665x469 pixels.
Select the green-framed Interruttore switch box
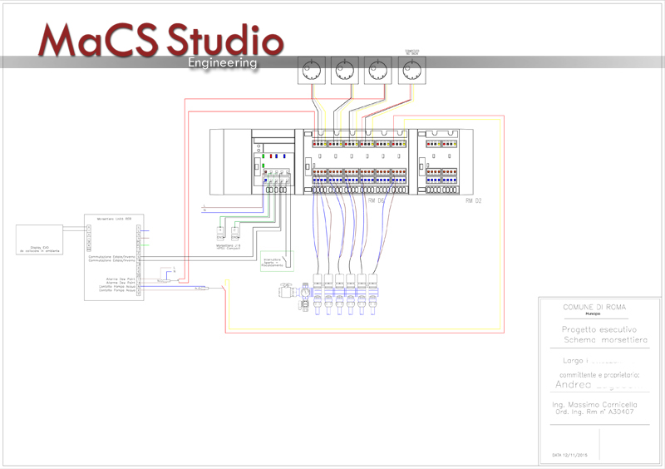pyautogui.click(x=277, y=261)
